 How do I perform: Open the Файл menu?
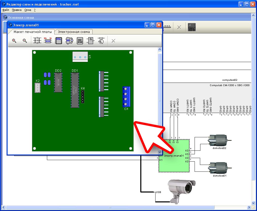pyautogui.click(x=6, y=10)
